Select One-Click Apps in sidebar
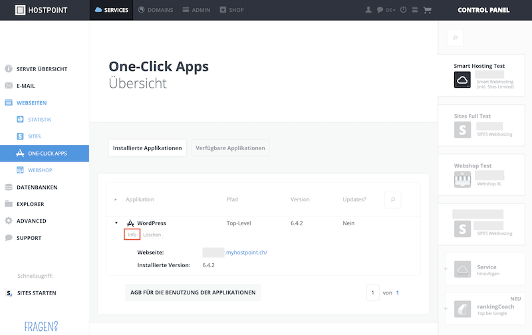The image size is (532, 335). click(45, 154)
